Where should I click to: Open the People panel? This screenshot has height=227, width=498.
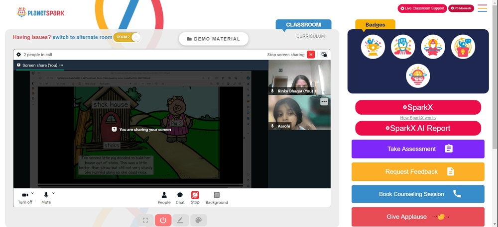[x=164, y=198]
